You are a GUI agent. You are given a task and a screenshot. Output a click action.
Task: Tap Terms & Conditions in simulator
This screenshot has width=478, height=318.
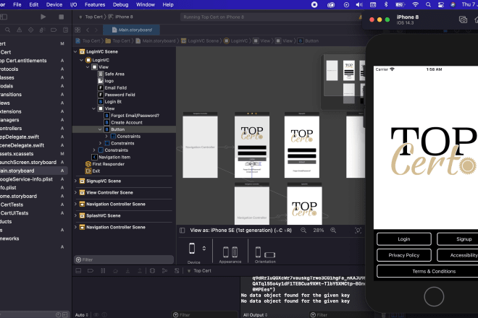click(x=434, y=271)
